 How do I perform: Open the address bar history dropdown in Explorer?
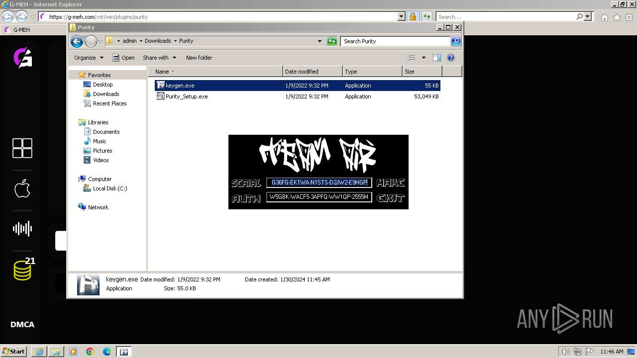pos(319,41)
